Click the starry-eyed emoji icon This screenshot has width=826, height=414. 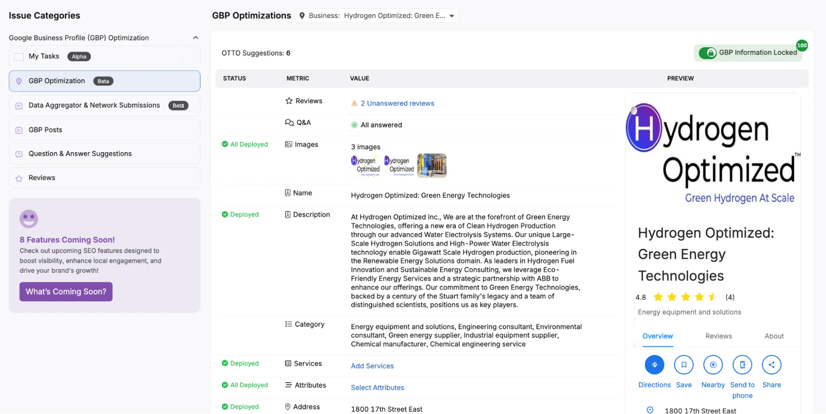pos(29,219)
